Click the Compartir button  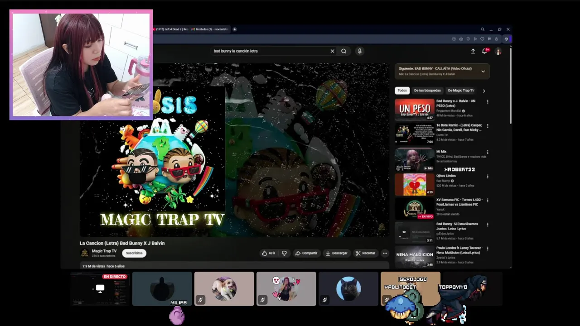pyautogui.click(x=306, y=253)
